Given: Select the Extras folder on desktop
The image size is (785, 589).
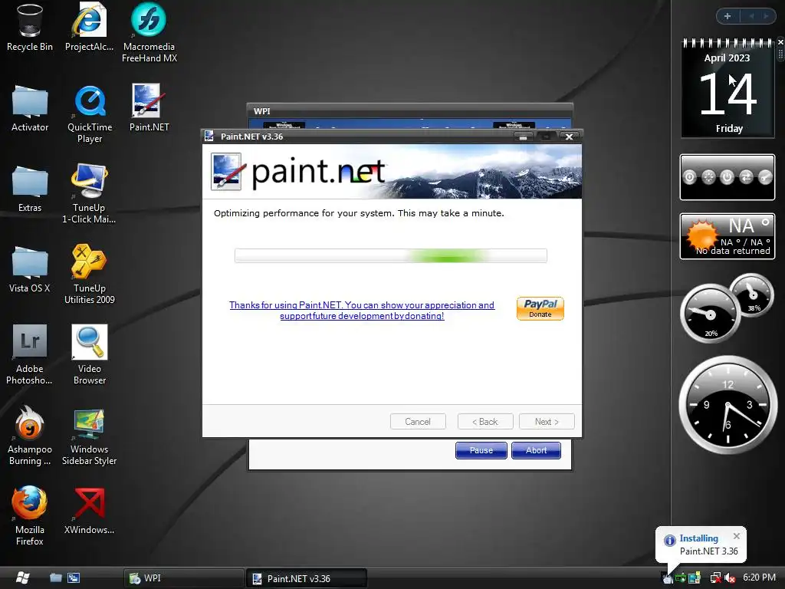Looking at the screenshot, I should click(30, 189).
